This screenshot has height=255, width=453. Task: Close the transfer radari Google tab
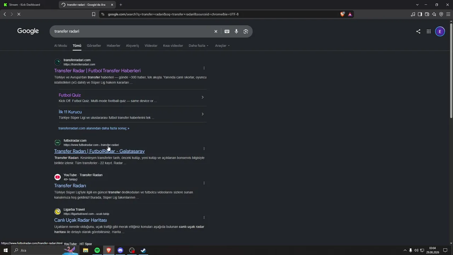click(112, 5)
